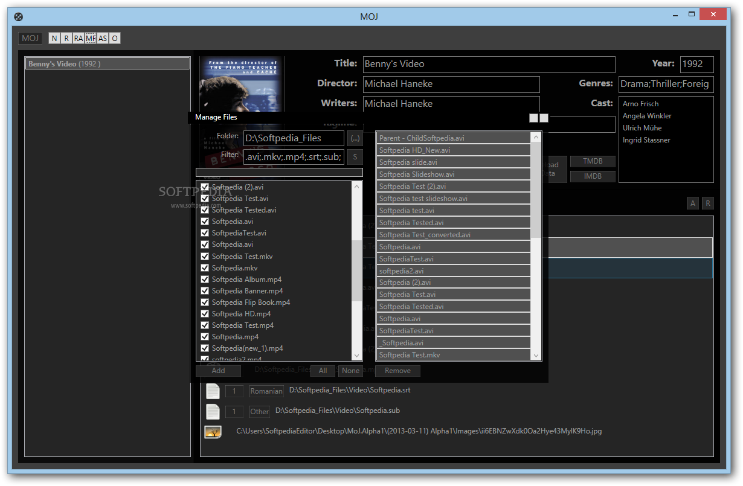The image size is (743, 486).
Task: Uncheck the Softpedia.mkv checkbox
Action: pos(205,267)
